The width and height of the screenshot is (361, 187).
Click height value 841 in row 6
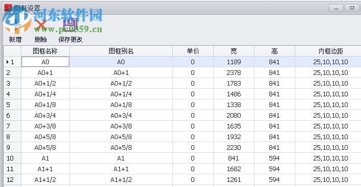(274, 116)
